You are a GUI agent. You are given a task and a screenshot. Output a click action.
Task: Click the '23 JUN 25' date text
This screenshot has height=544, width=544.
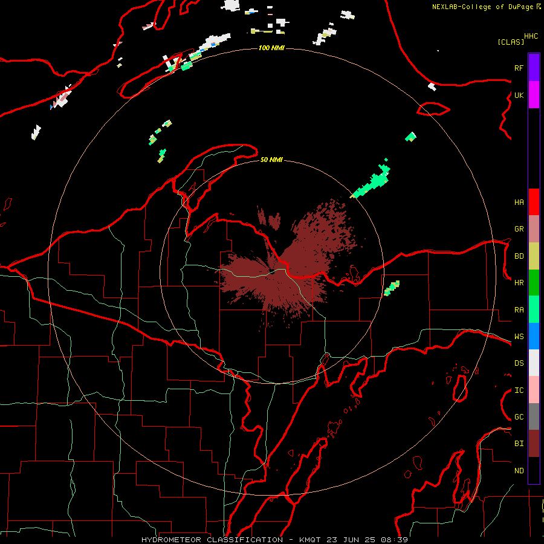(x=351, y=540)
